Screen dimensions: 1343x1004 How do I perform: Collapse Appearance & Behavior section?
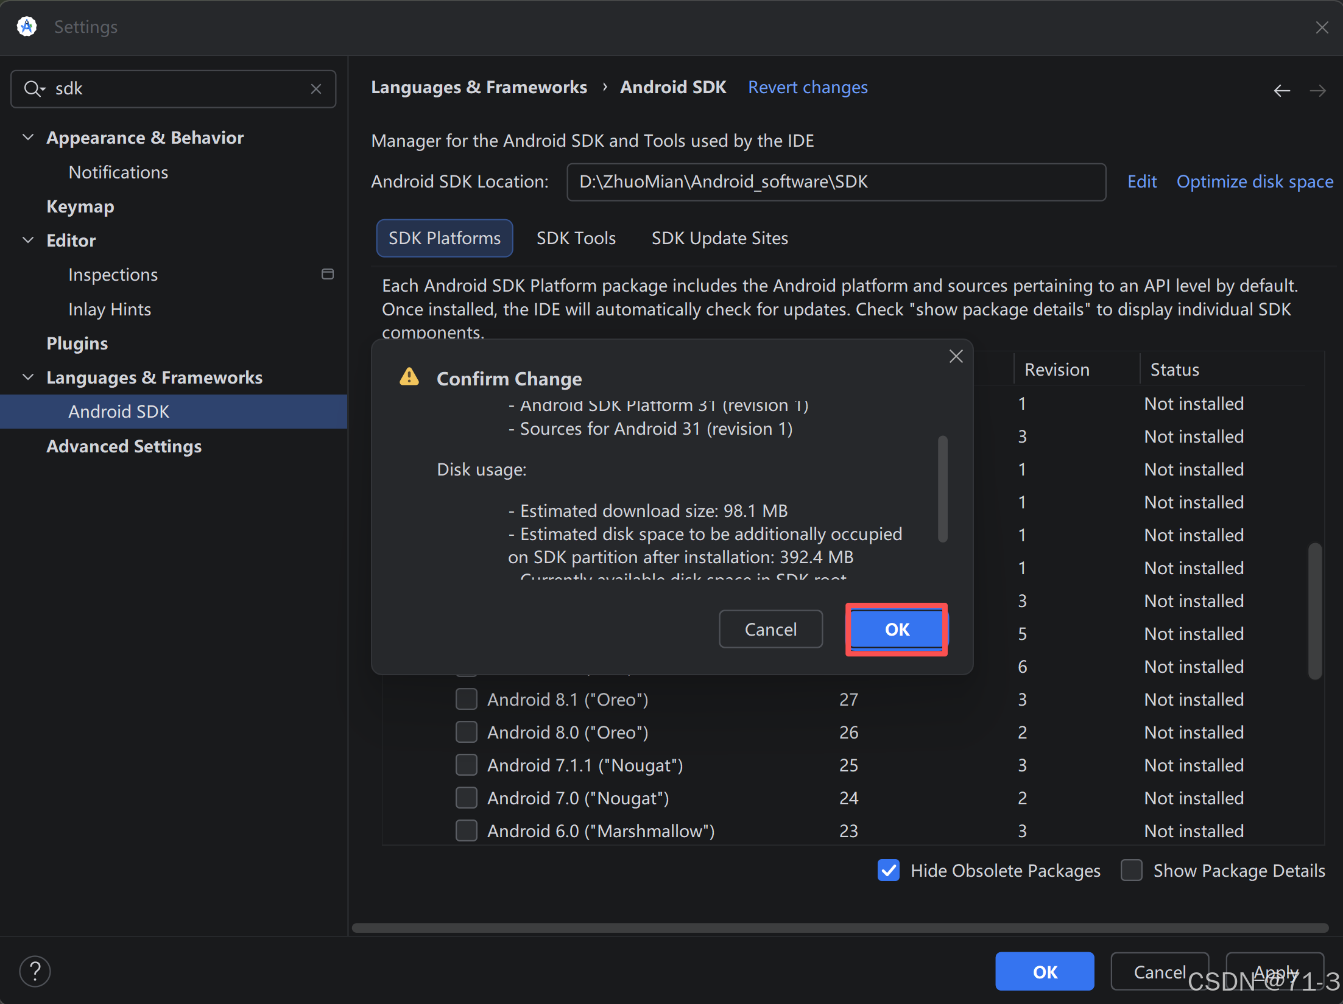(28, 138)
